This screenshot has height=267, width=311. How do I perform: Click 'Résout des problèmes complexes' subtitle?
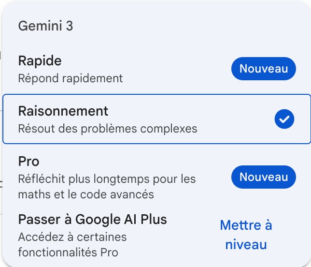(x=108, y=129)
